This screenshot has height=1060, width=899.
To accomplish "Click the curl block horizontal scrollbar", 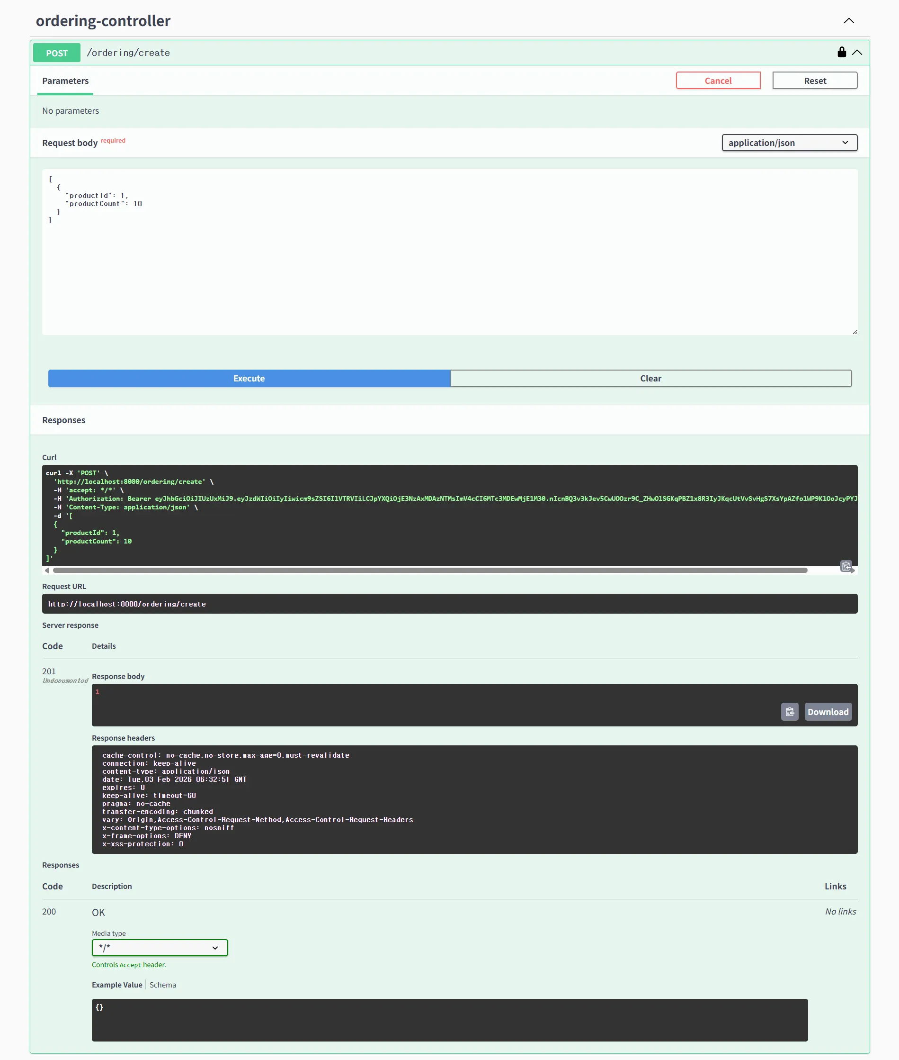I will (x=430, y=571).
